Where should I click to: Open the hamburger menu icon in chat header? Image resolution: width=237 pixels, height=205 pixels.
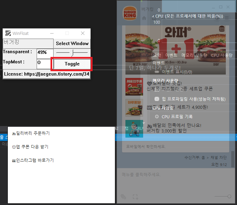pos(227,18)
